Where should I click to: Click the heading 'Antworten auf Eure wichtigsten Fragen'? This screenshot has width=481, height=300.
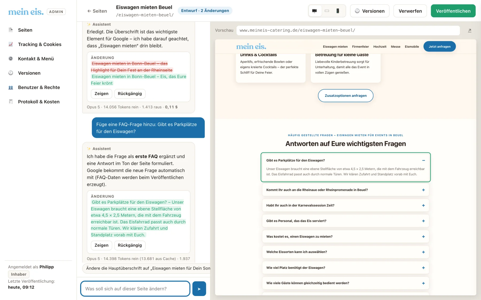[x=346, y=144]
